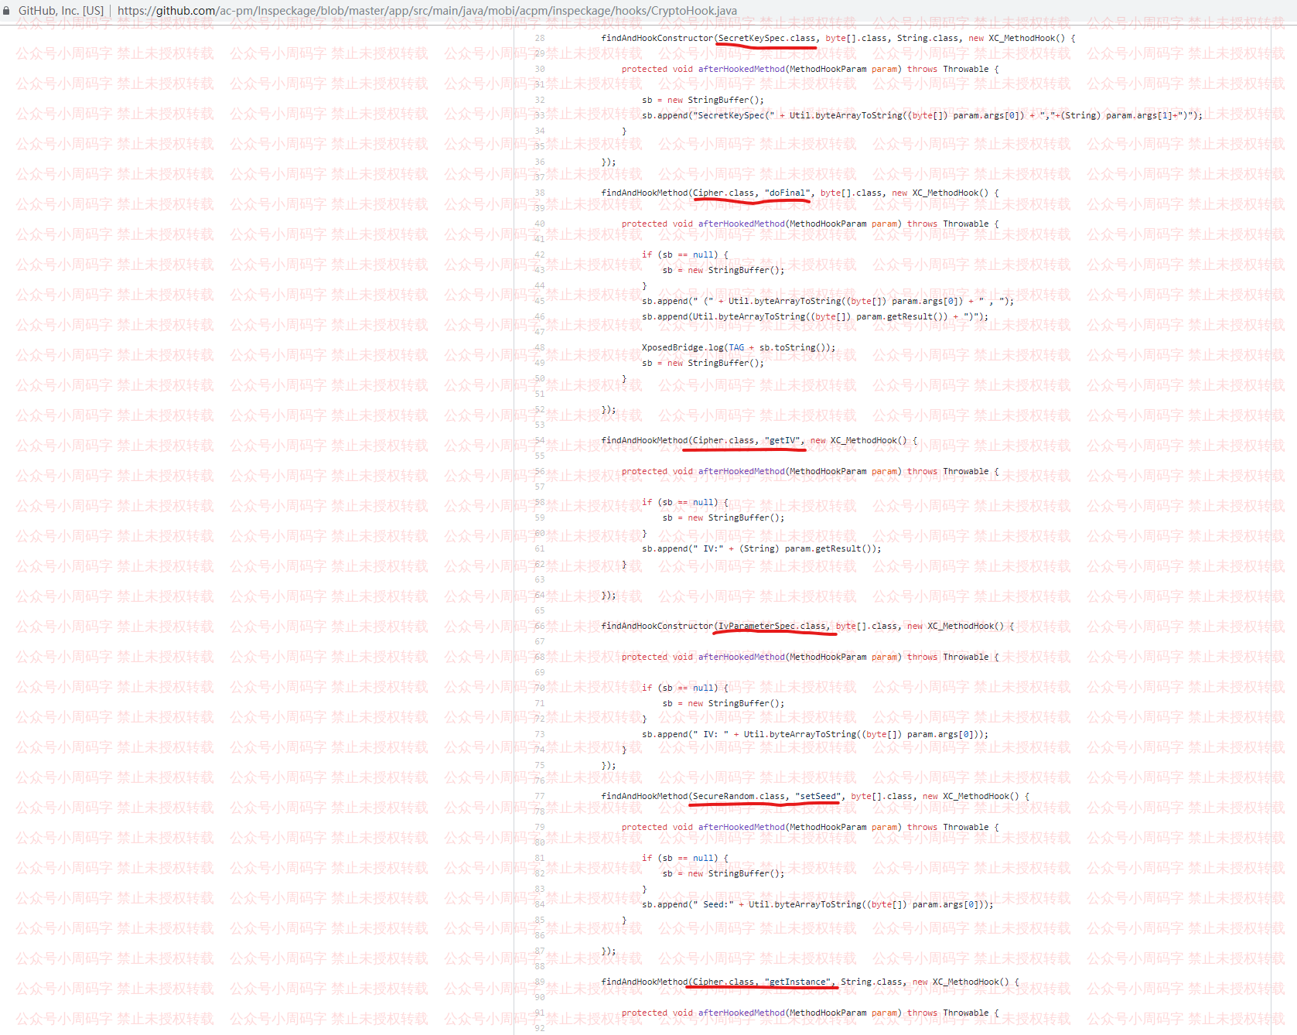Click the GitHub, Inc. [US] certificate label
The image size is (1297, 1035).
point(61,11)
